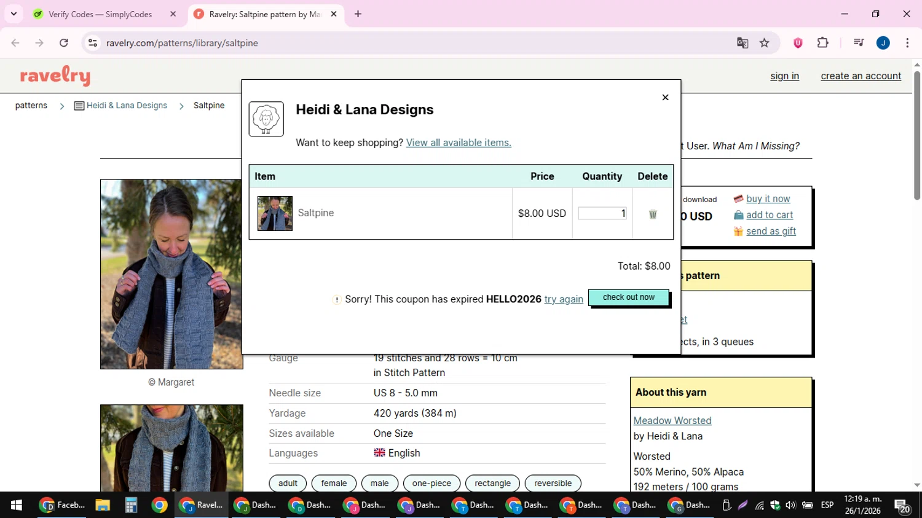Click the check out now button
The height and width of the screenshot is (518, 922).
[x=628, y=297]
